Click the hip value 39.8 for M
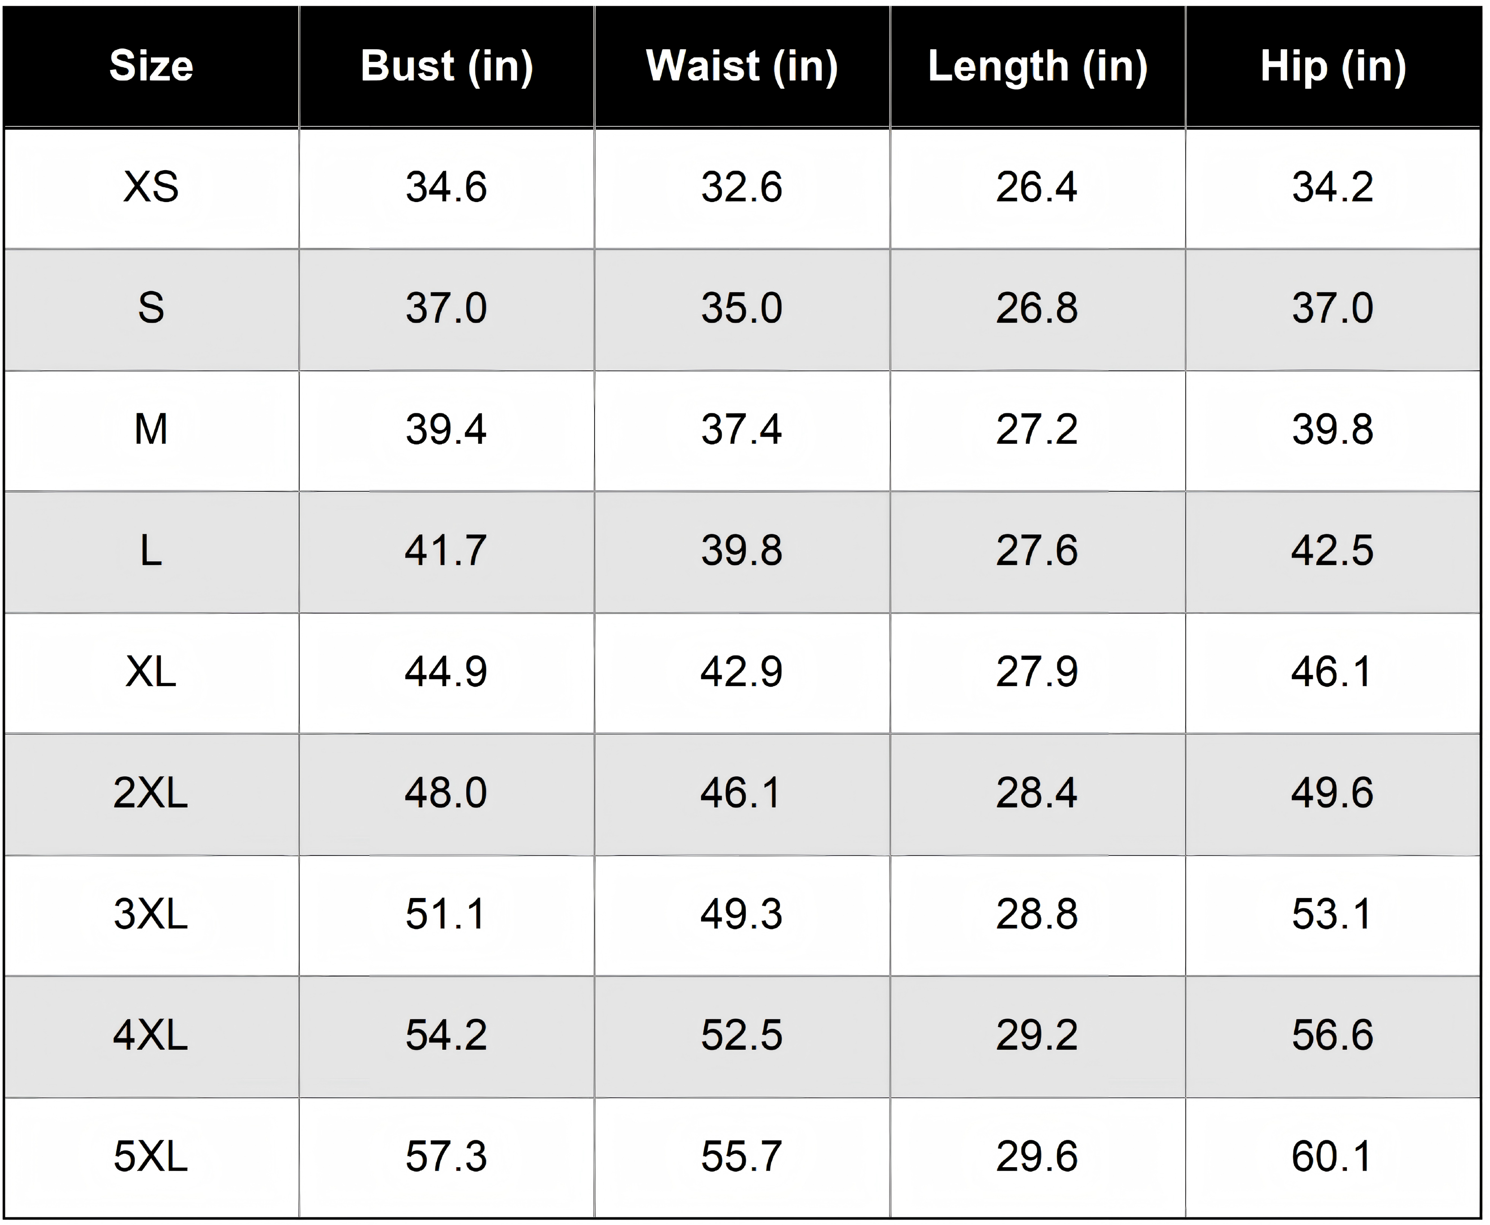 pyautogui.click(x=1333, y=430)
